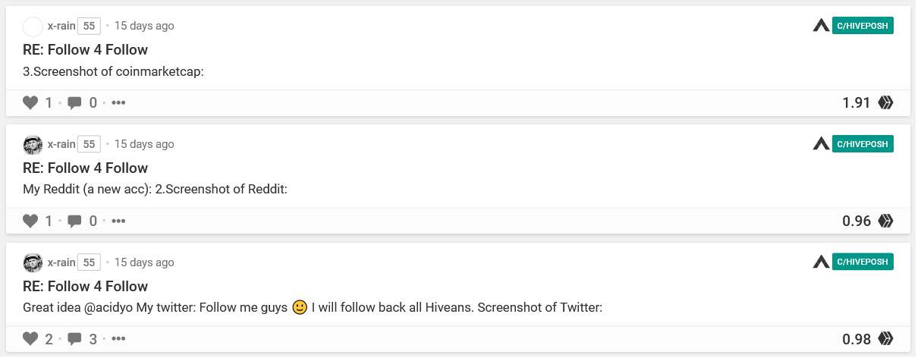Screen dimensions: 921x358
Task: Click the Hive logo beside the 1.91 payout
Action: (885, 102)
